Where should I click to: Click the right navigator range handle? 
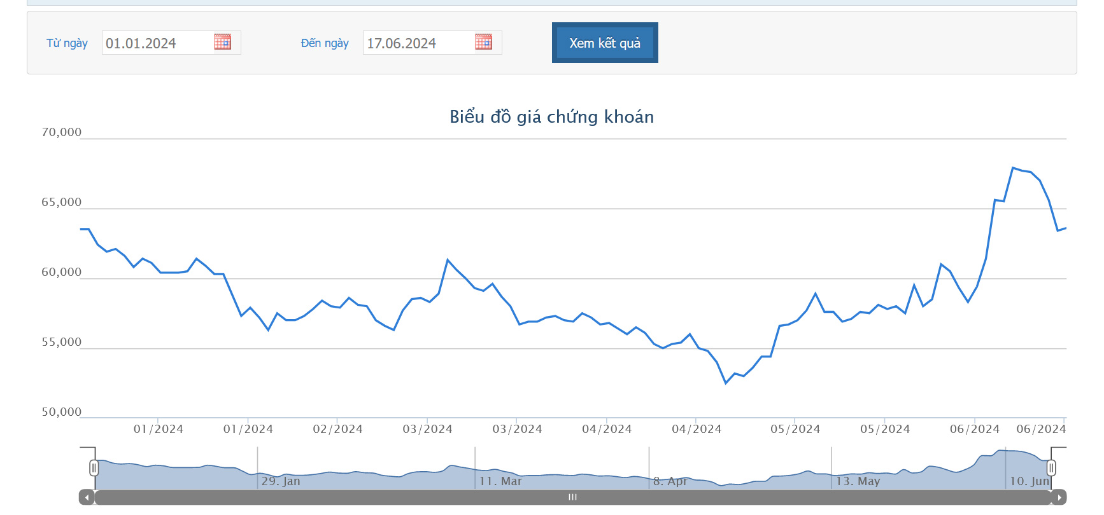pos(1051,468)
